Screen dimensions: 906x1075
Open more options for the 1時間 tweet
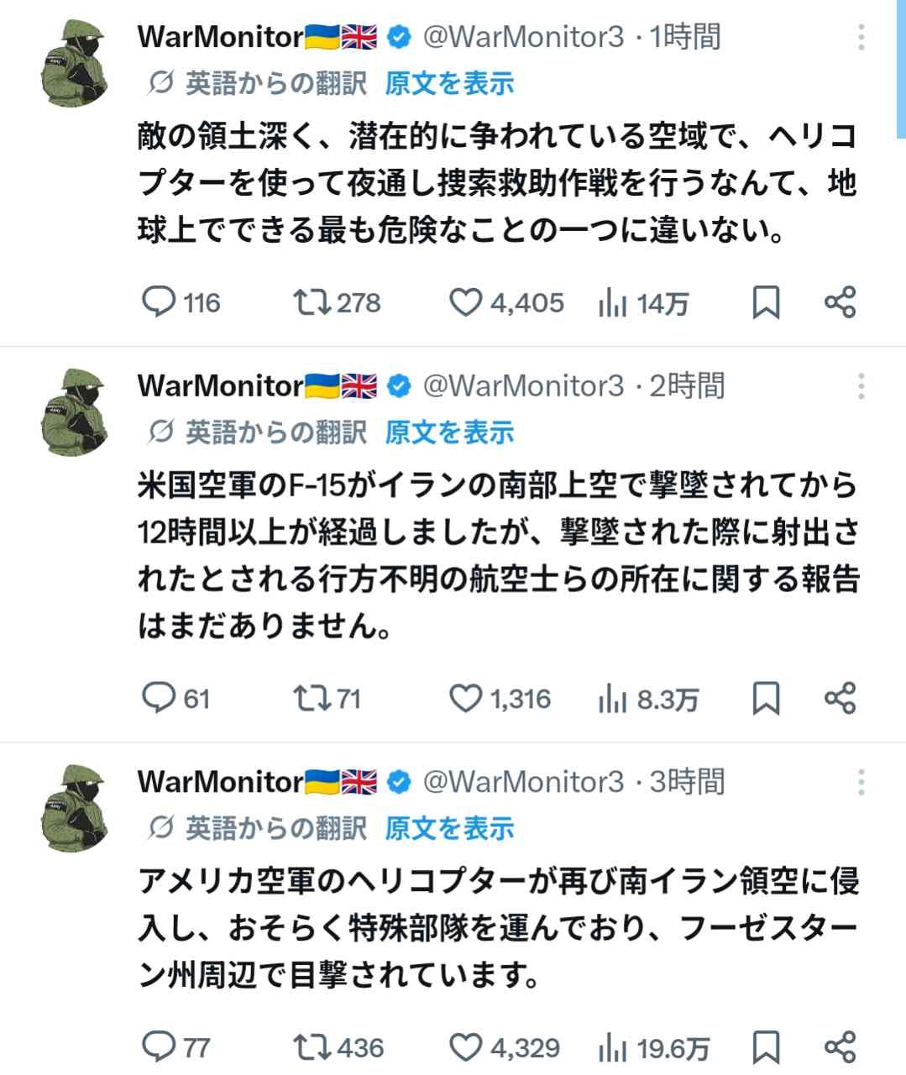pos(861,38)
